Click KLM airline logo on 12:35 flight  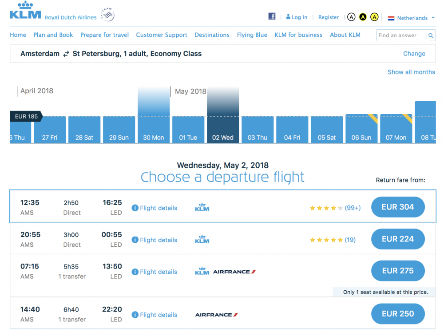202,207
